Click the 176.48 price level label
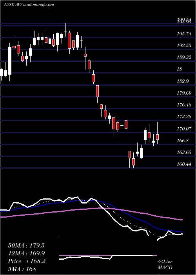The height and width of the screenshot is (275, 196). (184, 105)
